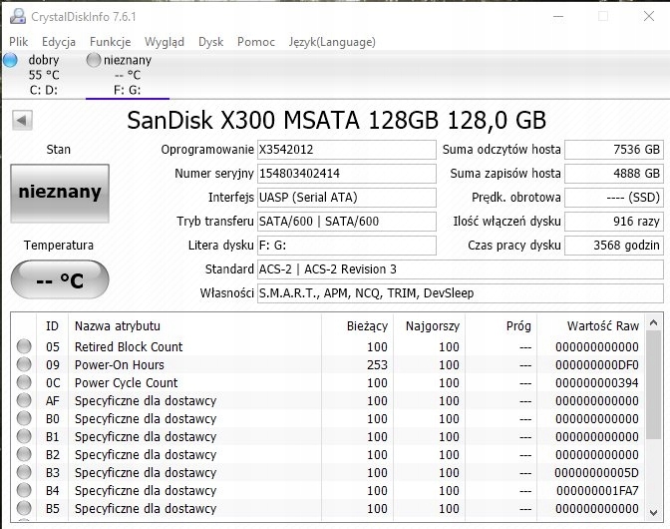Viewport: 670px width, 529px height.
Task: Click raw value 000000000394
Action: click(x=597, y=382)
